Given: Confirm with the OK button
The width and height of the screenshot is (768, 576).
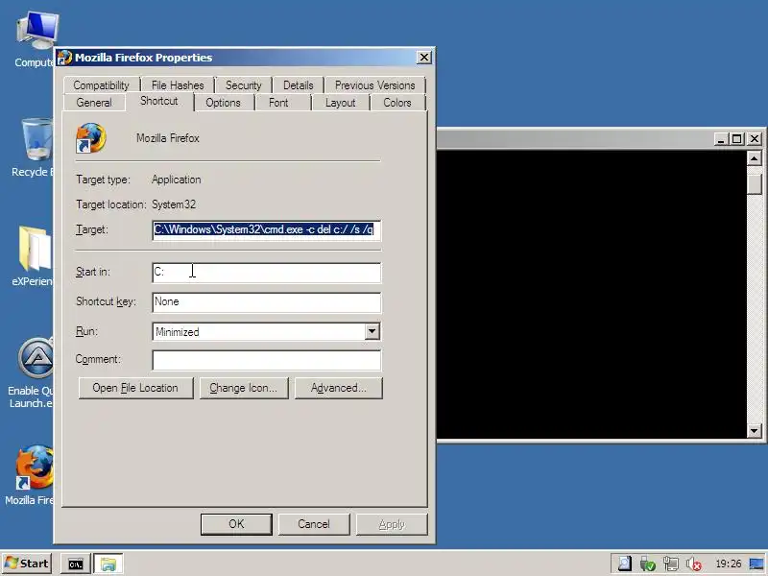Looking at the screenshot, I should (x=236, y=524).
